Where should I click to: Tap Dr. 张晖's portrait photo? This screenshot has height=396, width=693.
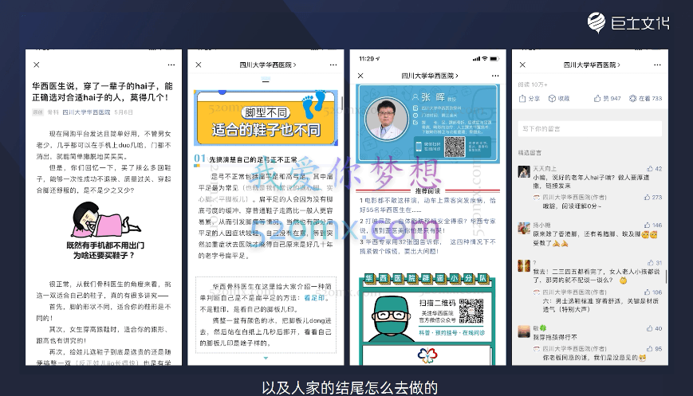[x=386, y=119]
